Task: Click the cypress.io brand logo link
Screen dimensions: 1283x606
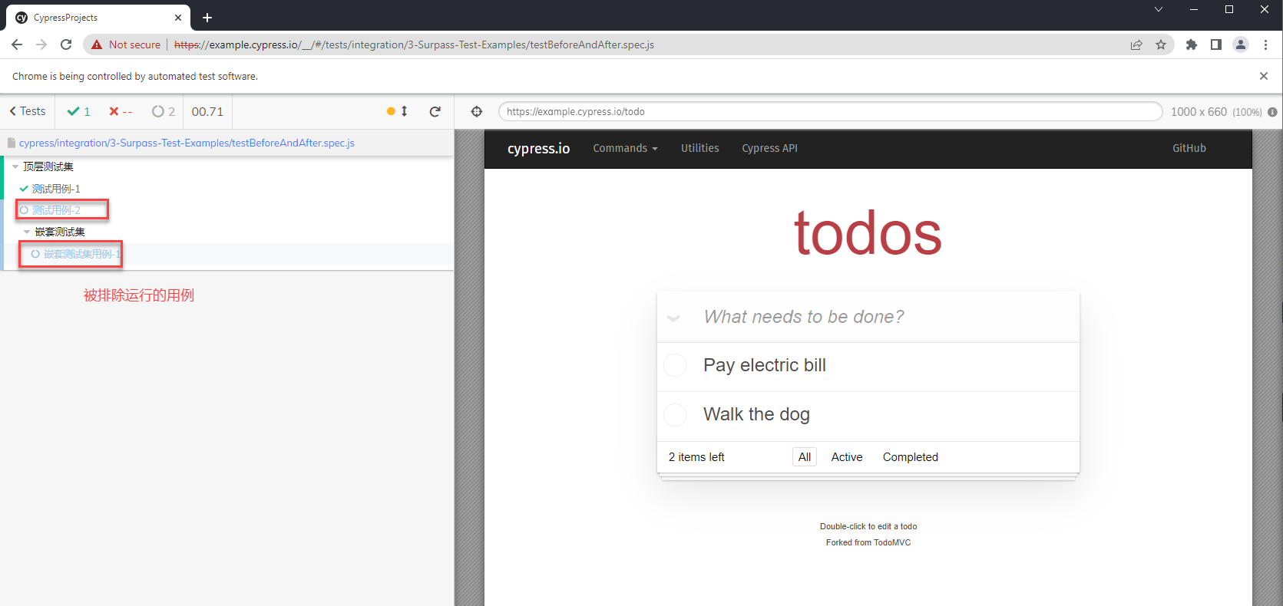Action: coord(538,148)
